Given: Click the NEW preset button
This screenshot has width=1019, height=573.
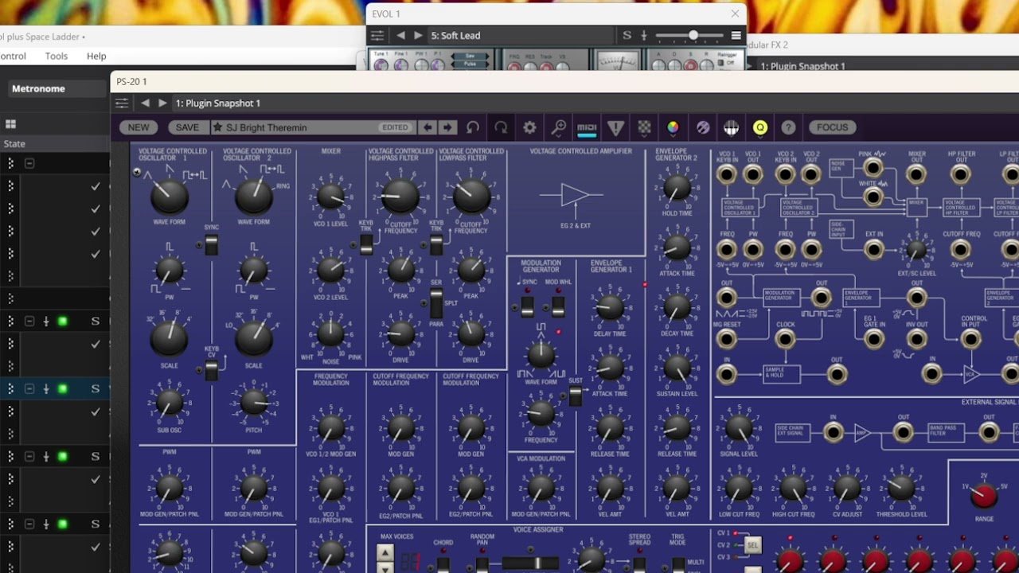Looking at the screenshot, I should [x=139, y=127].
